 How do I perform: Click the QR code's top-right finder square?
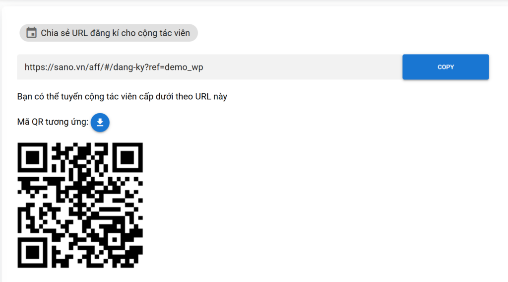tap(127, 157)
